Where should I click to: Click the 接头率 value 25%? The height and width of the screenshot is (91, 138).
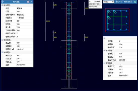point(18,27)
